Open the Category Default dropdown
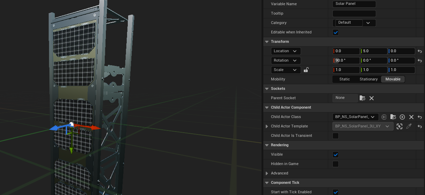This screenshot has width=425, height=195. coord(354,23)
